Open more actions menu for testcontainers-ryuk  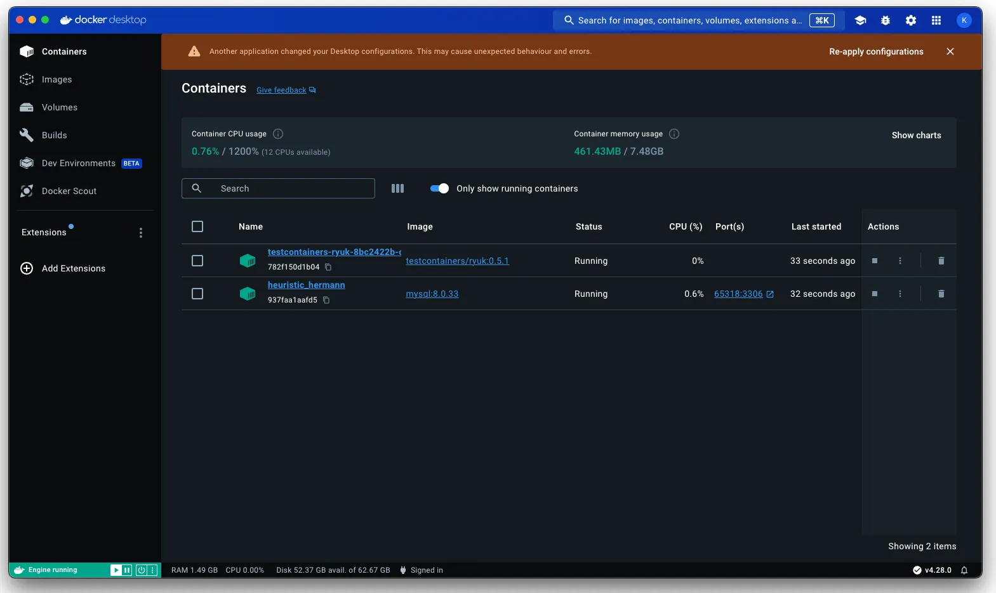(x=900, y=261)
